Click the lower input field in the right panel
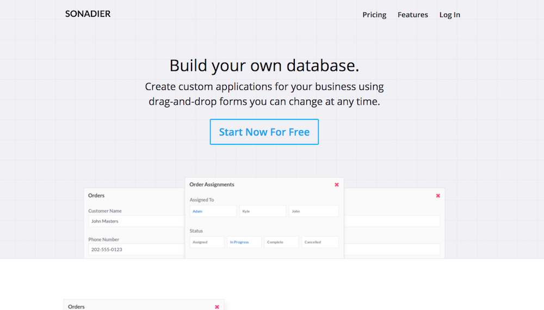Image resolution: width=544 pixels, height=310 pixels. point(392,250)
